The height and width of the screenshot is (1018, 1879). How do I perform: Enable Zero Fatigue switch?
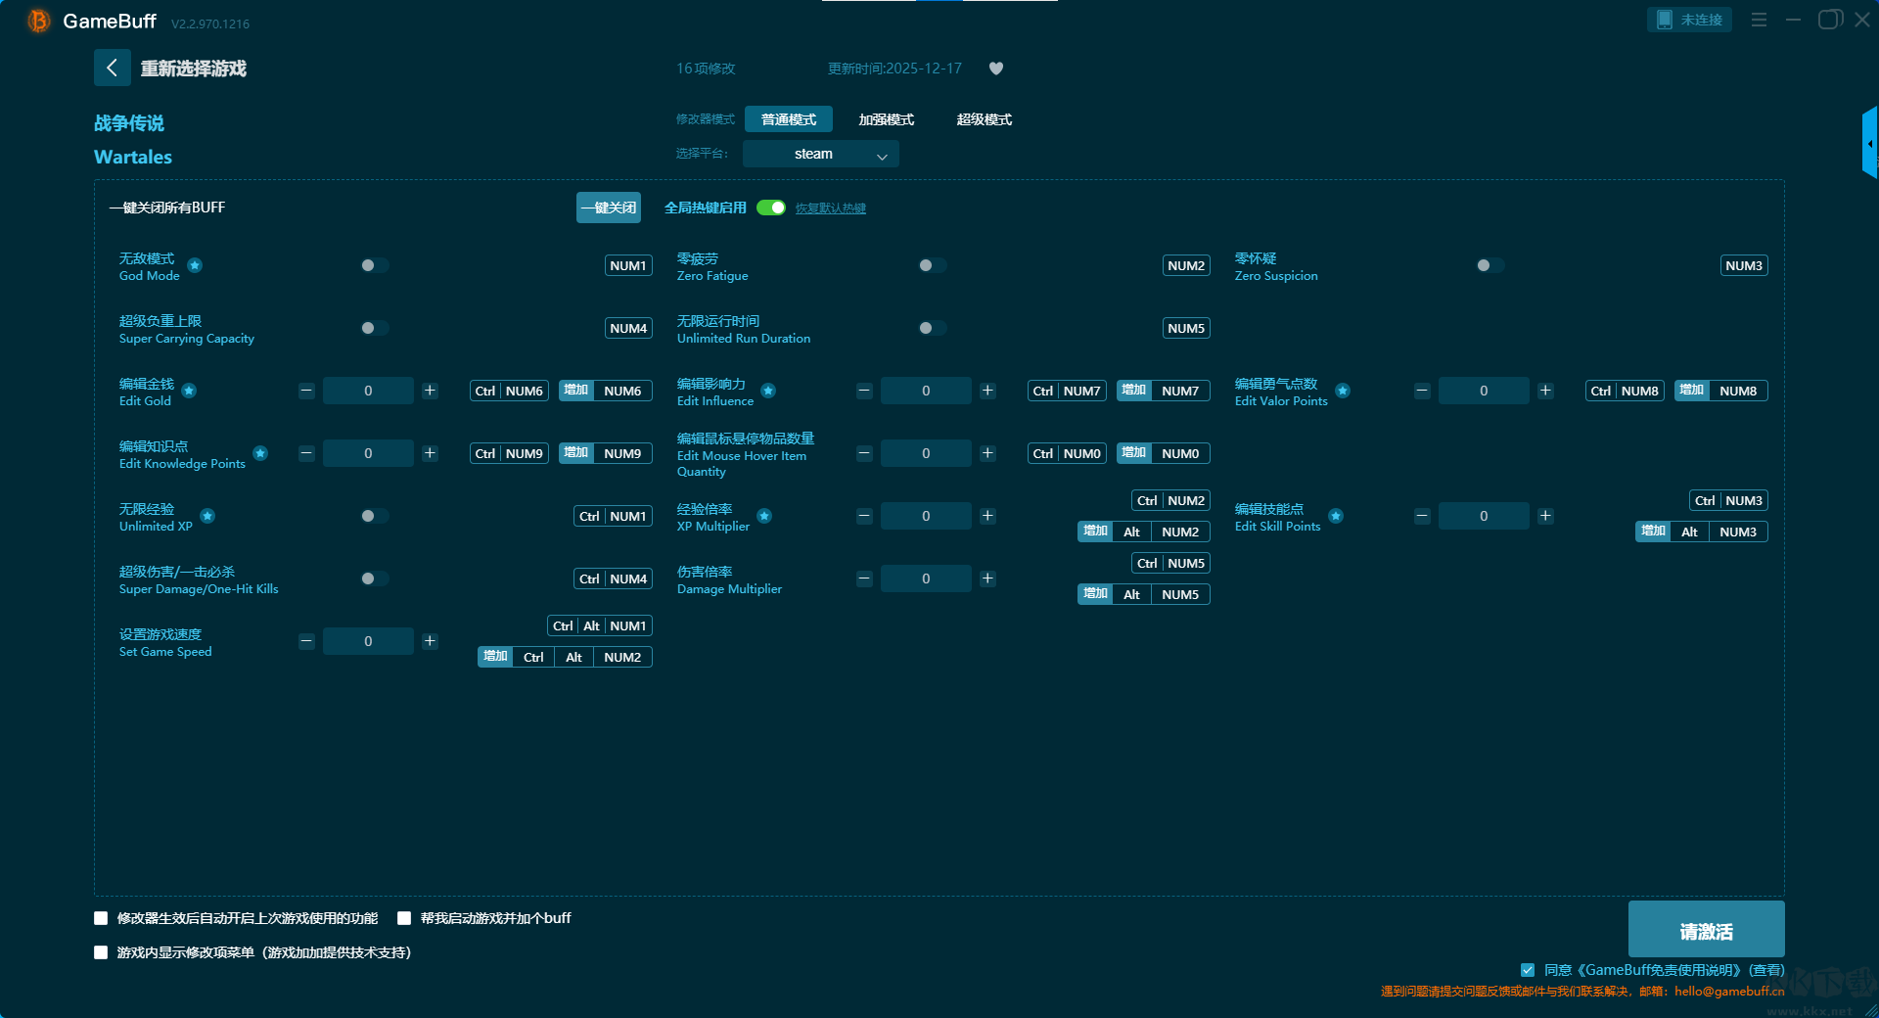(x=932, y=265)
